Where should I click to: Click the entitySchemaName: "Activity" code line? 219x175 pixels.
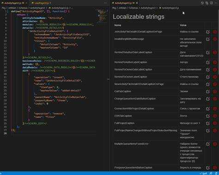[x=43, y=18]
